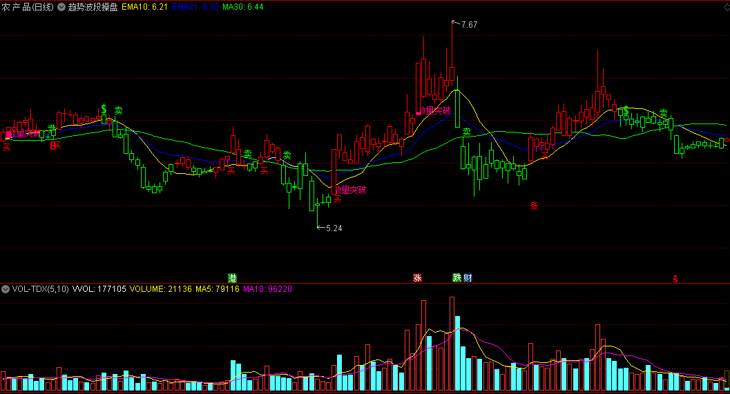
Task: Click the rightmost green 卖 signal
Action: point(664,113)
